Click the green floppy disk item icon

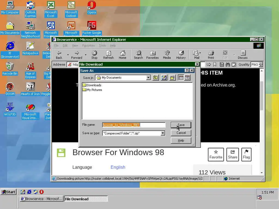(61, 153)
